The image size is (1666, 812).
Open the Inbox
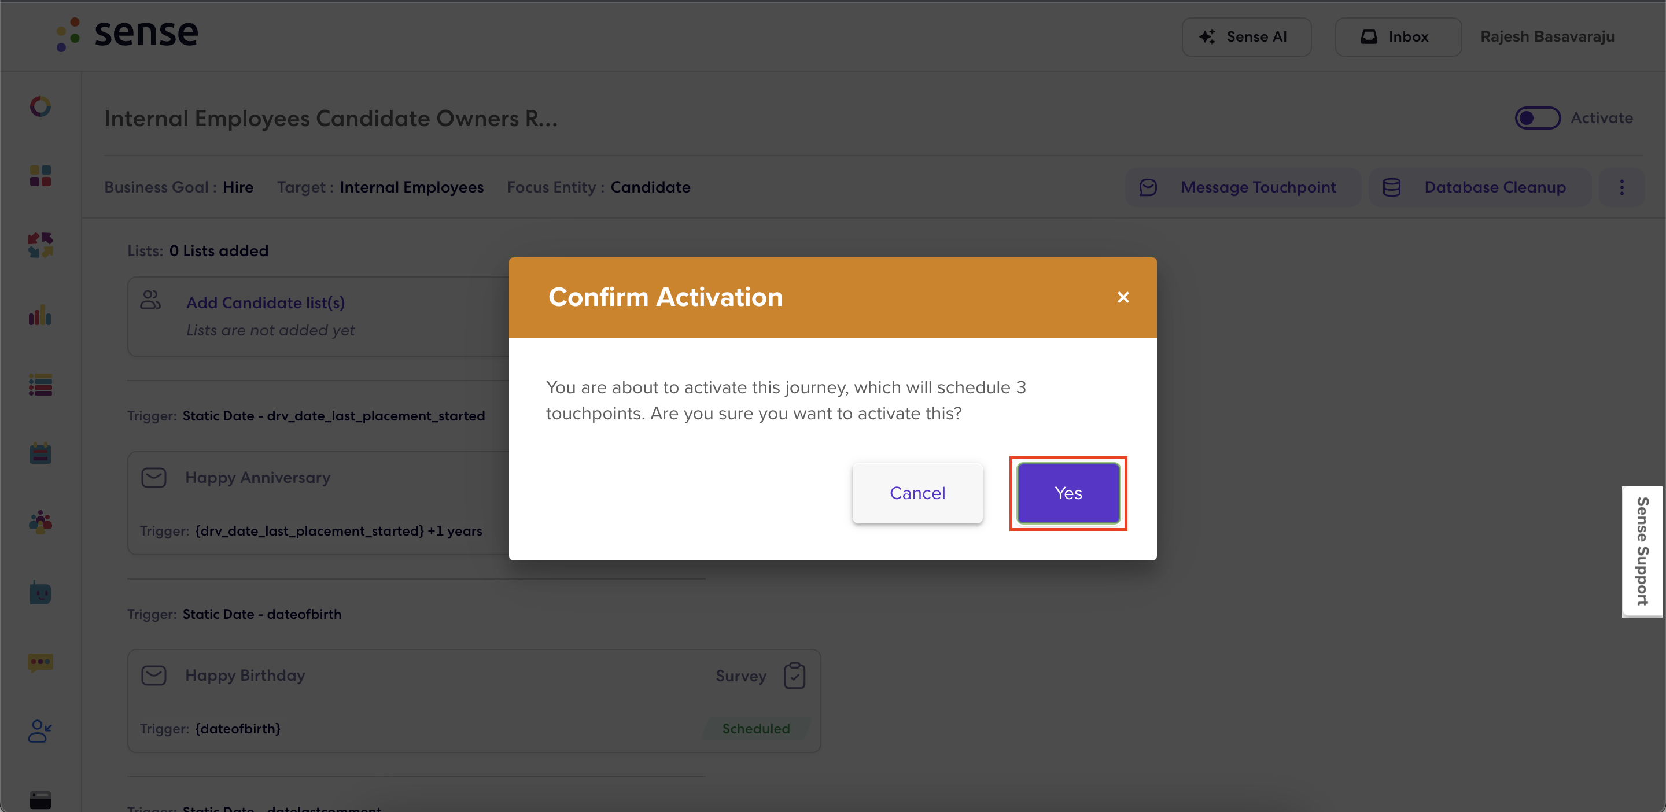click(1398, 37)
